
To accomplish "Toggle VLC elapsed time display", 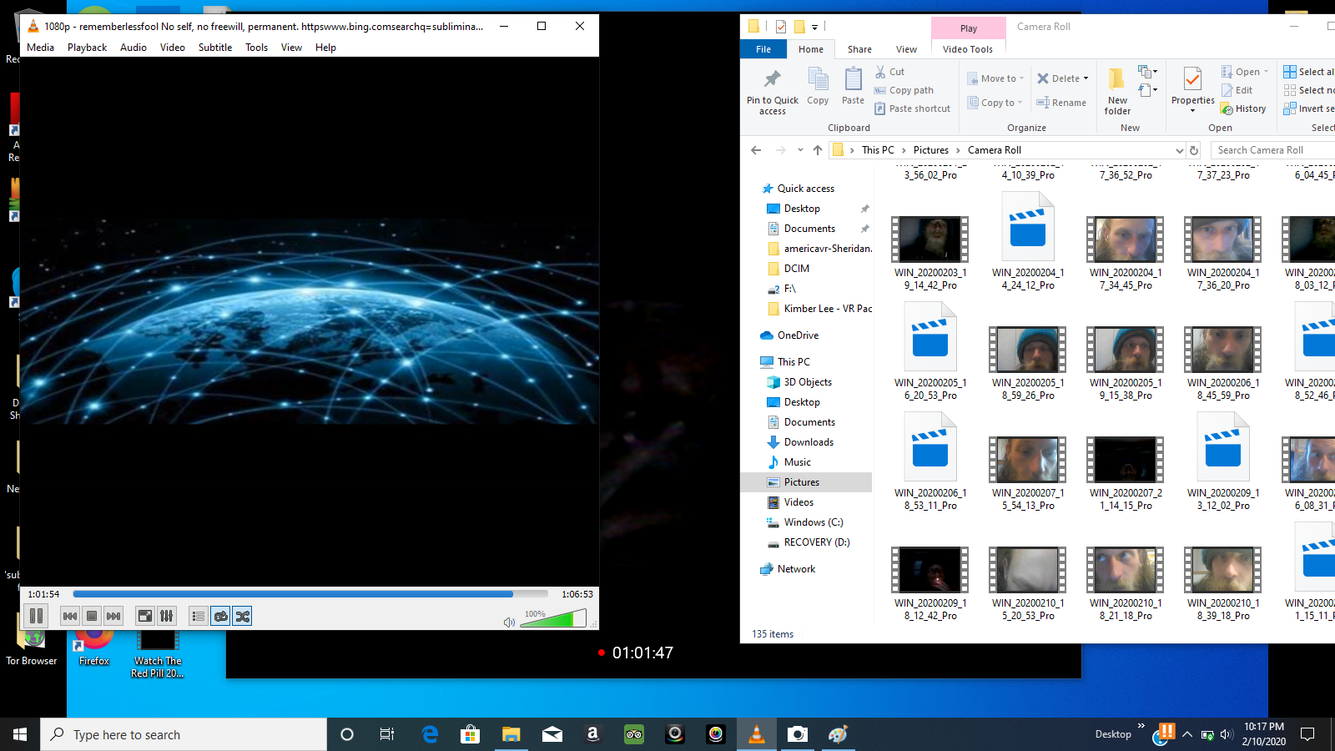I will tap(43, 594).
